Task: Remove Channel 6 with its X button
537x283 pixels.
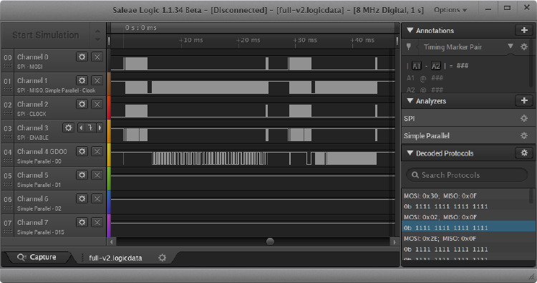Action: (97, 198)
